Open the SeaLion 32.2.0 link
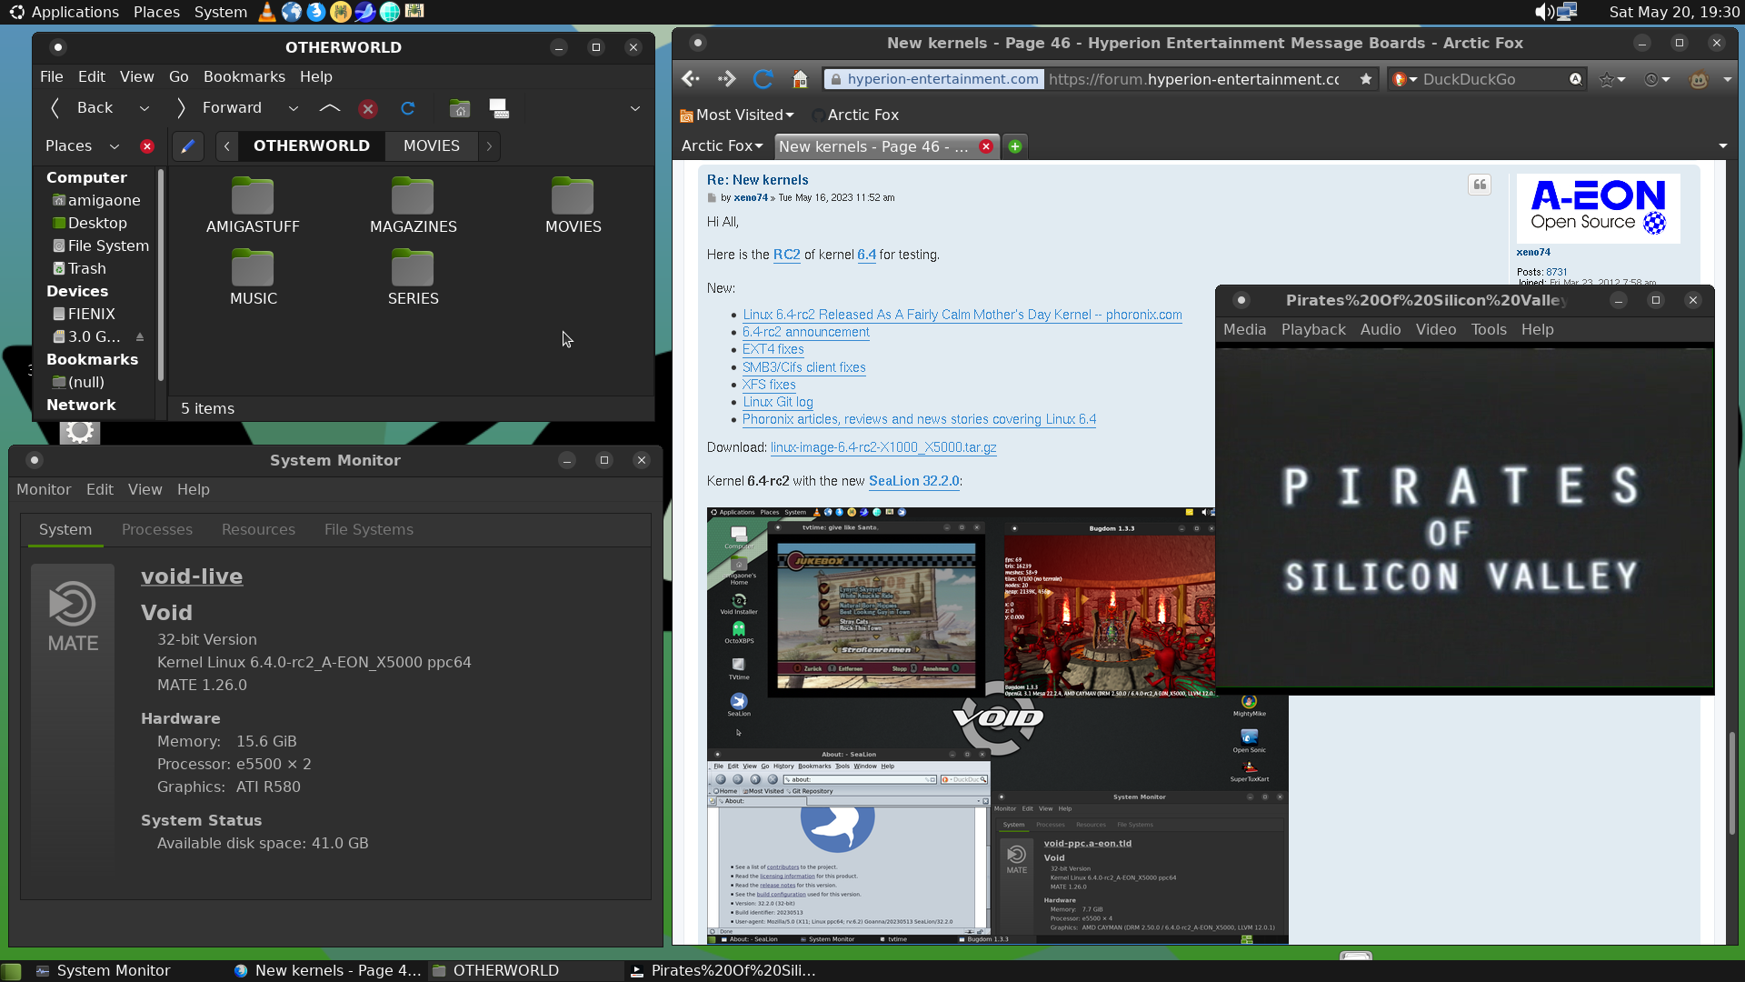This screenshot has height=982, width=1745. tap(913, 482)
